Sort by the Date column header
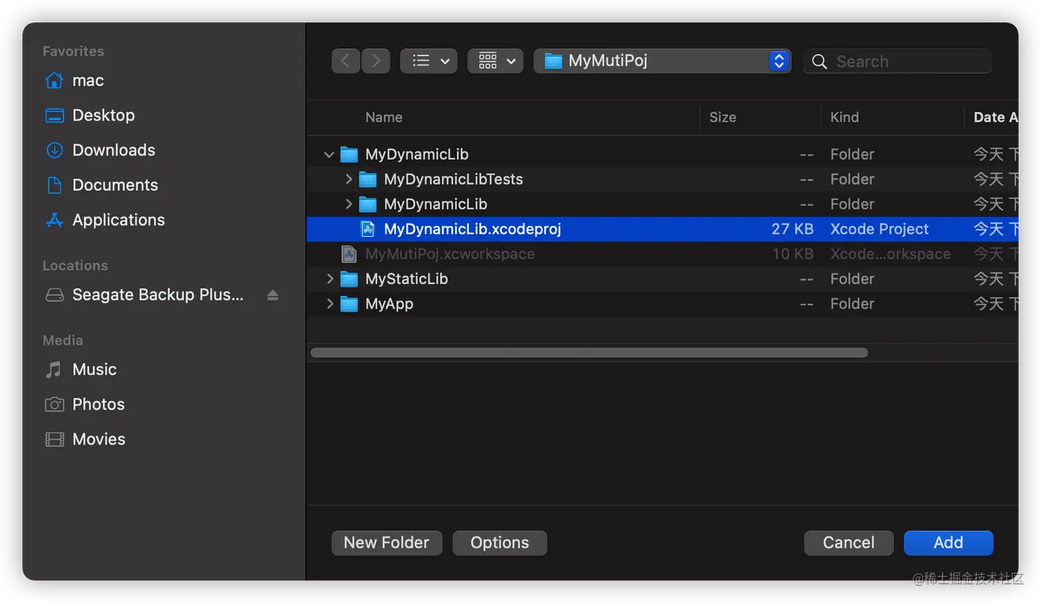Image resolution: width=1041 pixels, height=603 pixels. pos(996,118)
